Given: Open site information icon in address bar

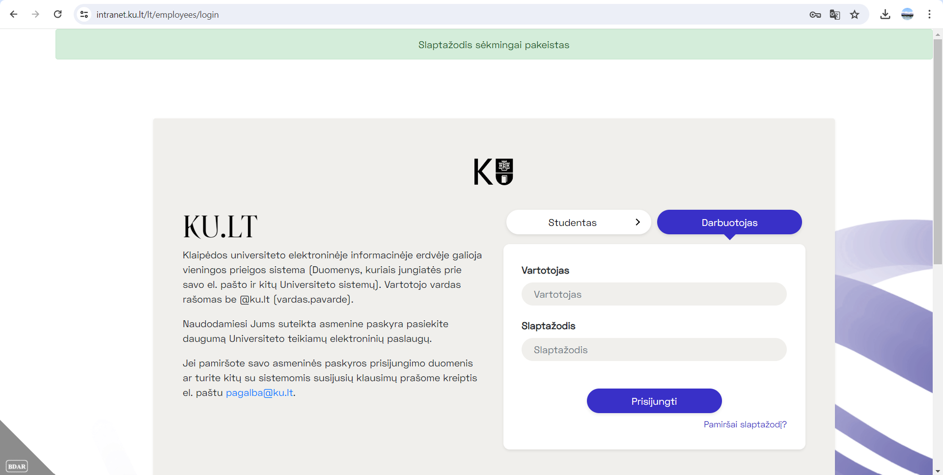Looking at the screenshot, I should (84, 15).
